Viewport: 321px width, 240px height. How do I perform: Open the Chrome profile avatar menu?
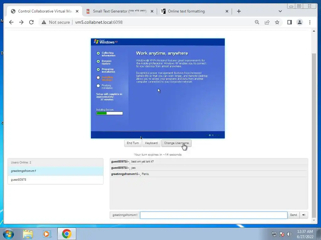tap(299, 22)
